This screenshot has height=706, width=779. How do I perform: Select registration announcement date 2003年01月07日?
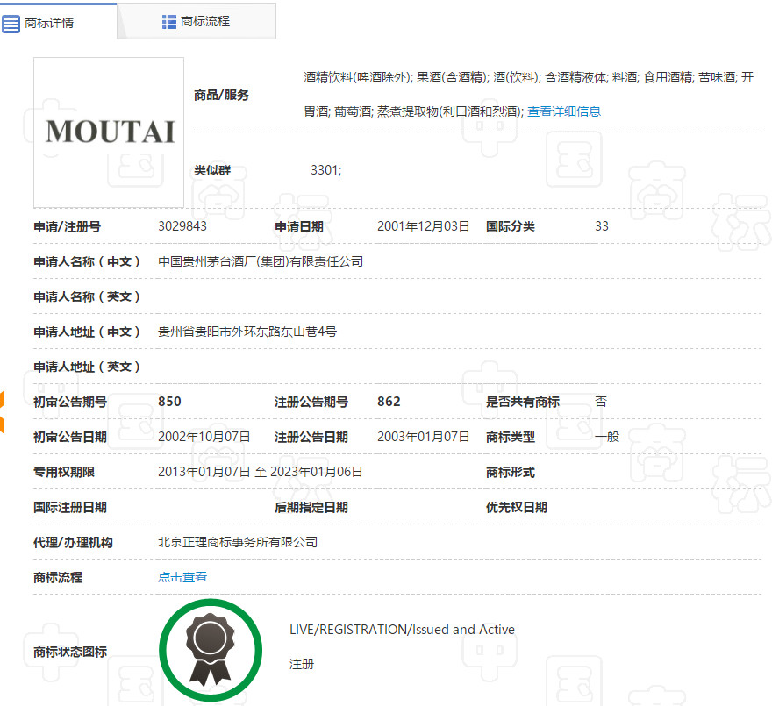(424, 437)
